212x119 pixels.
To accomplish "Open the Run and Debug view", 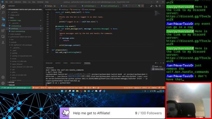I will pos(3,25).
